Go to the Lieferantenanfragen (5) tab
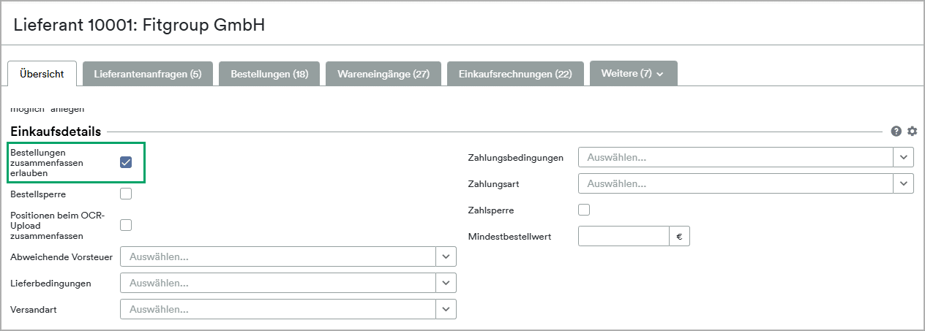 pos(147,74)
